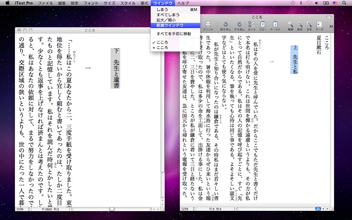The width and height of the screenshot is (352, 220).
Task: Click the Wi-Fi icon in menu bar
Action: [x=309, y=3]
